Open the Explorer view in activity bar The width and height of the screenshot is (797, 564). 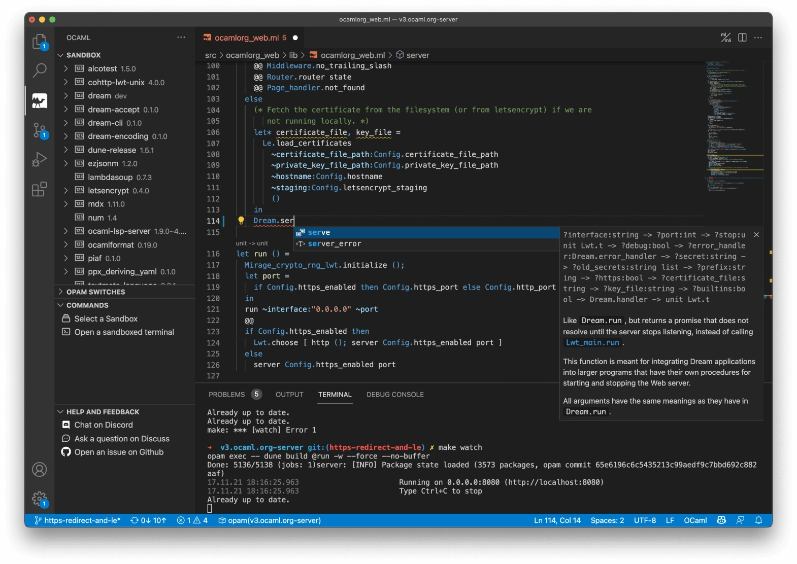pos(39,42)
